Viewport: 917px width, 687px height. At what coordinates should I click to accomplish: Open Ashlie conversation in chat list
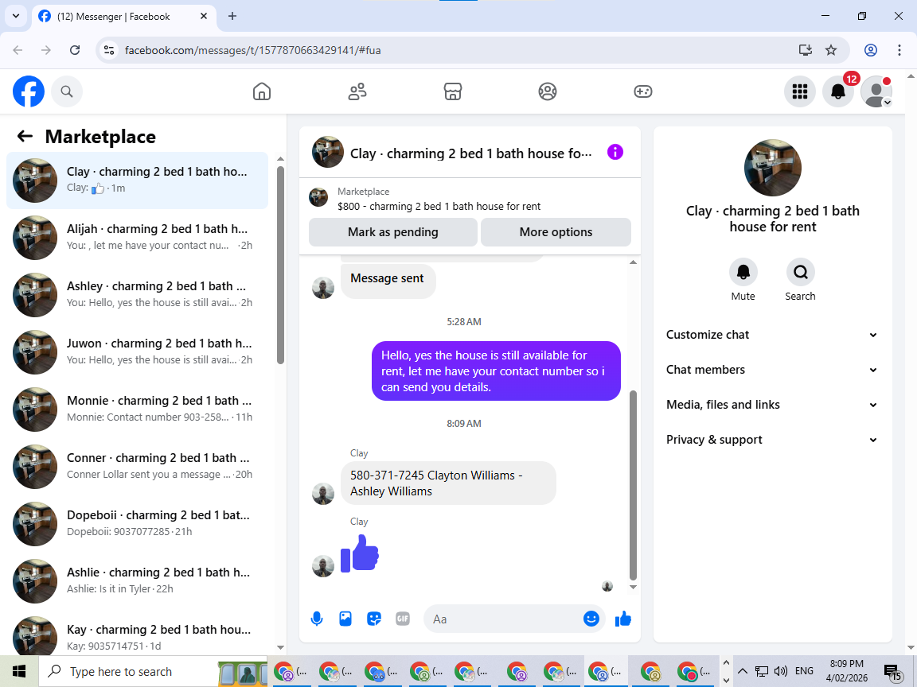pyautogui.click(x=138, y=580)
